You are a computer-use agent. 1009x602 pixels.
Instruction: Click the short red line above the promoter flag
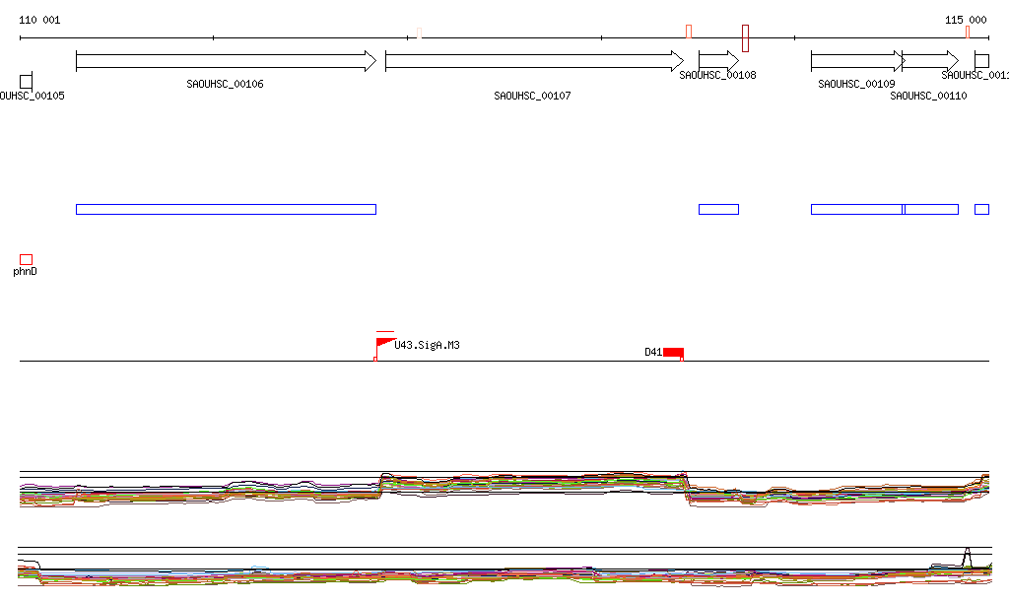click(x=385, y=332)
